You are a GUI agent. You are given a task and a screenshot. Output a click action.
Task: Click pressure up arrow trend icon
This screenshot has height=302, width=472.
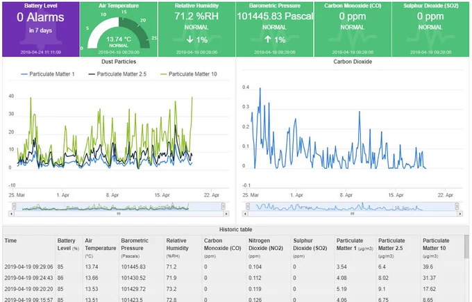[x=268, y=39]
